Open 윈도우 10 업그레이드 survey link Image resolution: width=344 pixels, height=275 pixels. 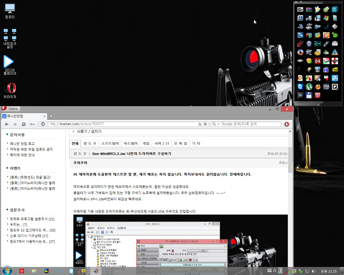pos(33,230)
